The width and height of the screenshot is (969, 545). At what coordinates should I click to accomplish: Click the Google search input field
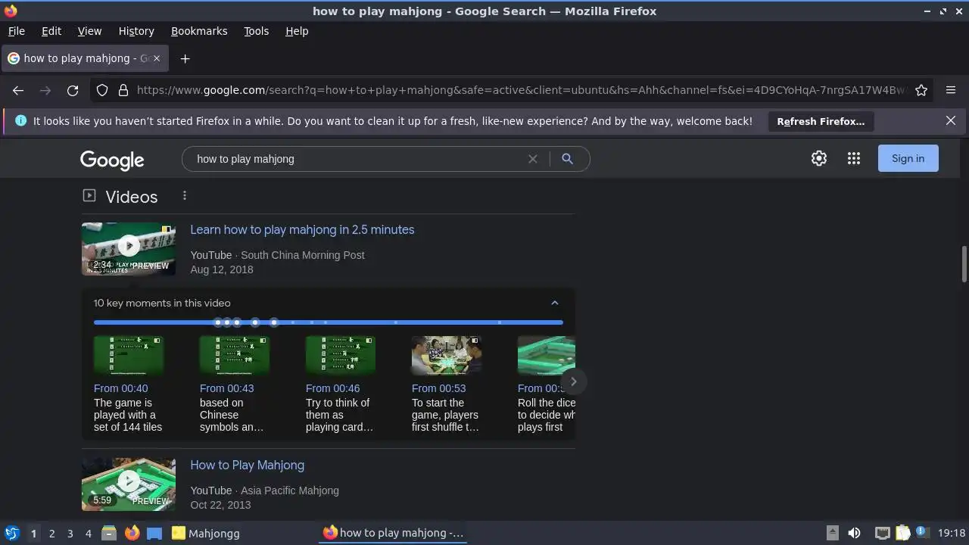click(x=360, y=159)
